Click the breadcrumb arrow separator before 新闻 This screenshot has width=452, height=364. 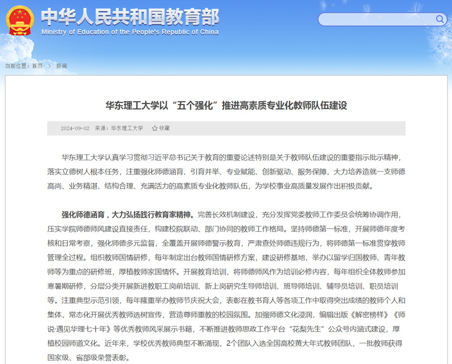49,66
